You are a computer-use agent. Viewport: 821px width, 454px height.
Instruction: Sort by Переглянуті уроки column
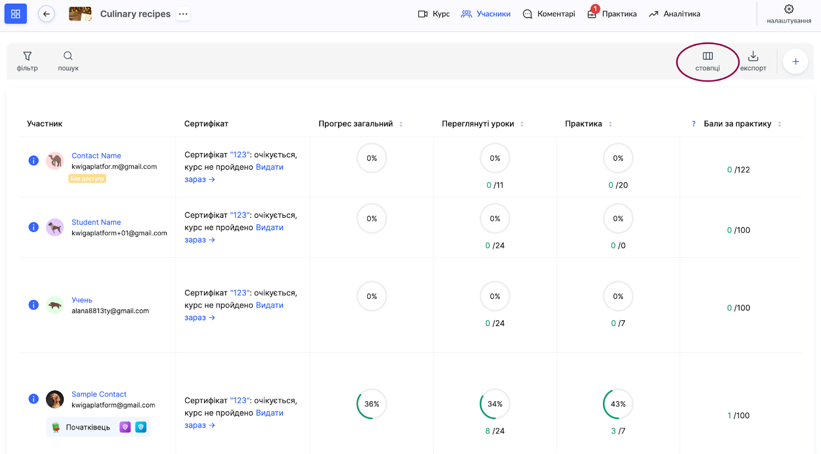pyautogui.click(x=522, y=124)
